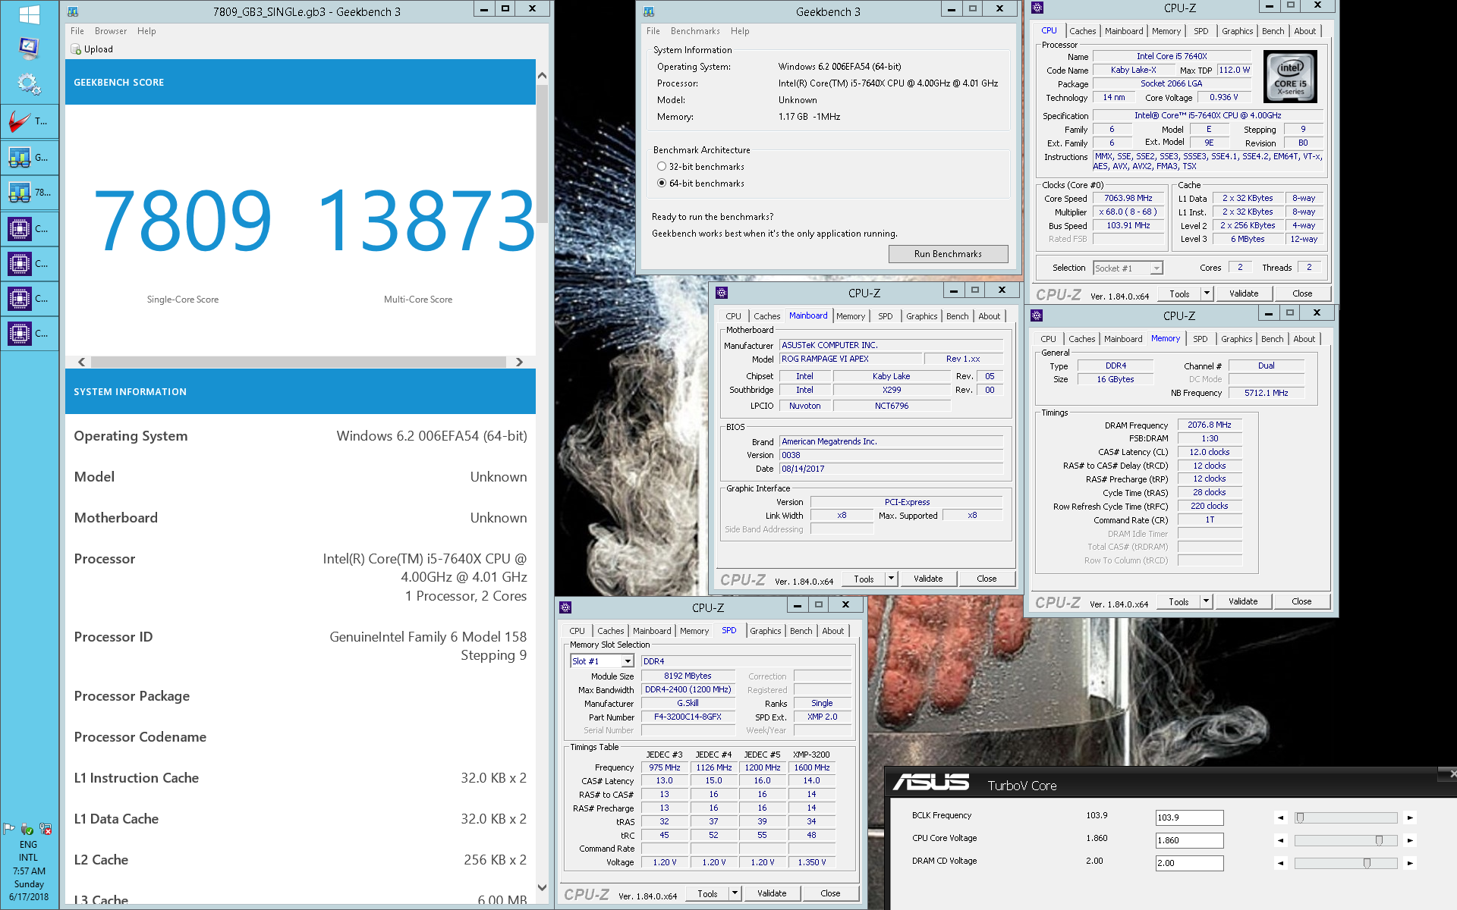Click Geekbench 3 launcher window title icon

click(x=649, y=11)
